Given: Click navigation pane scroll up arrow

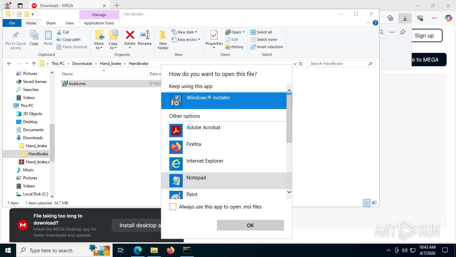Looking at the screenshot, I should tap(52, 73).
